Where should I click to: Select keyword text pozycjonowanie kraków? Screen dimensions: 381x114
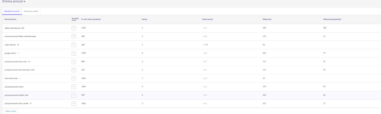(x=14, y=95)
